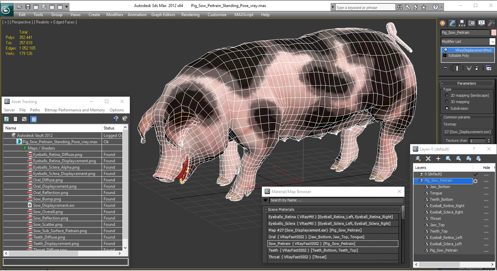The width and height of the screenshot is (497, 271).
Task: Click Remove Modifier from stack icon
Action: tap(477, 68)
